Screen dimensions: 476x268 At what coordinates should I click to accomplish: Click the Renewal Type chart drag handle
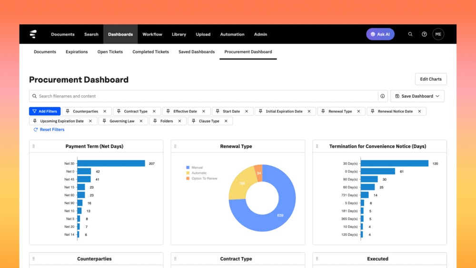(x=175, y=146)
